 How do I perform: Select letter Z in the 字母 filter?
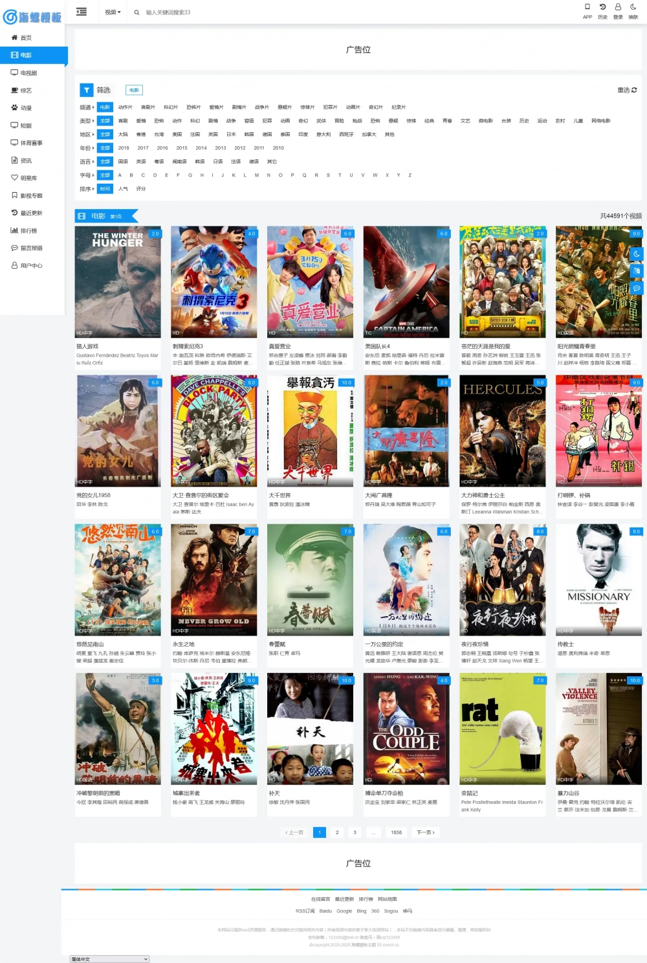(410, 175)
